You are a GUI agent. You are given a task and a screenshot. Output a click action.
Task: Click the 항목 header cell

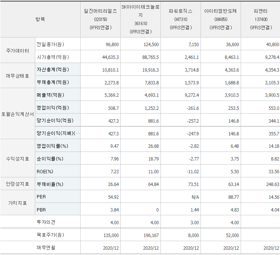coord(40,19)
